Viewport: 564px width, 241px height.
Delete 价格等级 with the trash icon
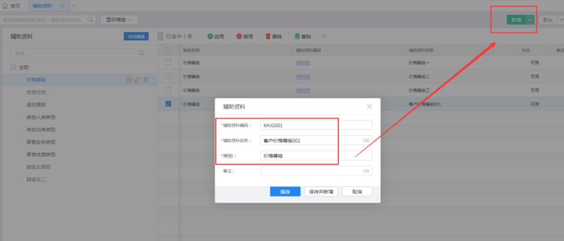click(146, 80)
